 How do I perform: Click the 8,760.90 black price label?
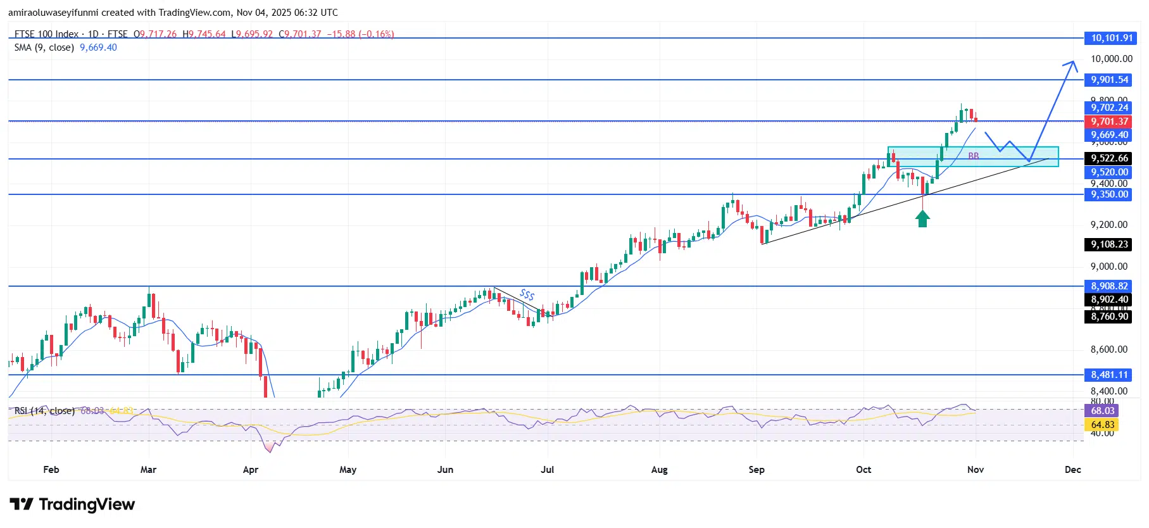coord(1109,317)
